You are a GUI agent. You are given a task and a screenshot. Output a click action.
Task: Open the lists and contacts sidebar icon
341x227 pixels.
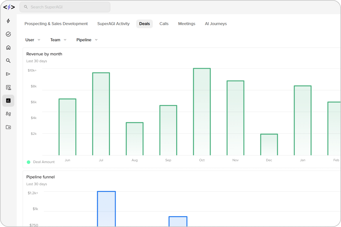[x=8, y=87]
